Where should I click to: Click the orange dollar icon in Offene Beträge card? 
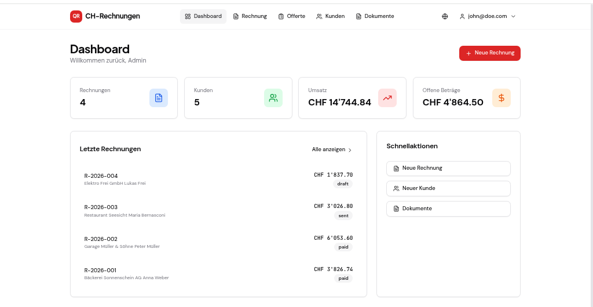click(502, 98)
